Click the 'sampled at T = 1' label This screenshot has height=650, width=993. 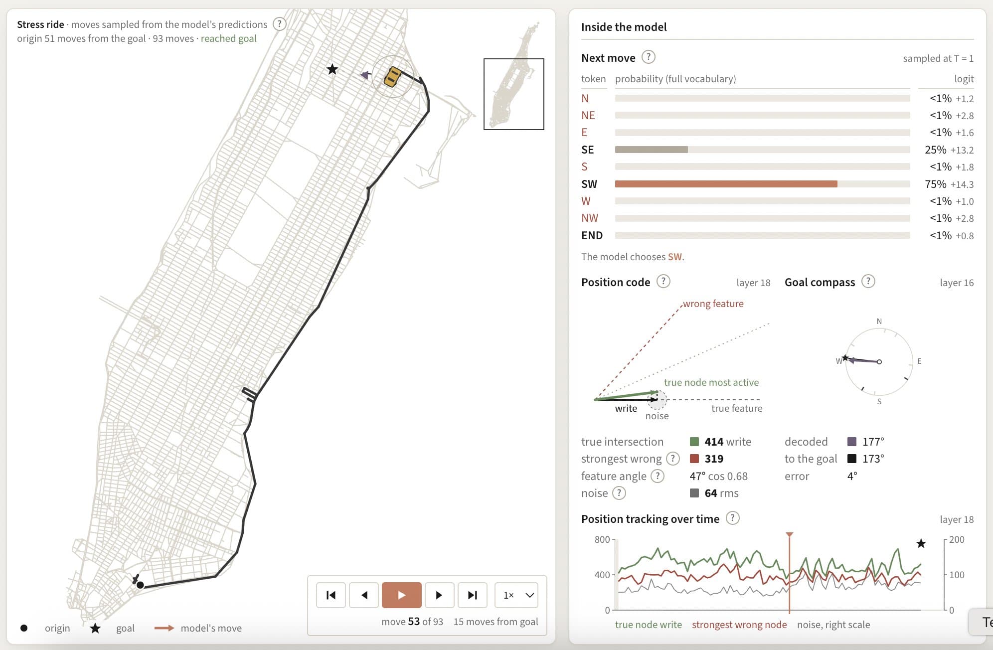(938, 58)
